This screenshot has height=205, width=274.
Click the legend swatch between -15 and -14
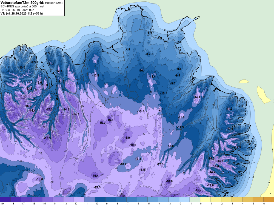pyautogui.click(x=47, y=200)
